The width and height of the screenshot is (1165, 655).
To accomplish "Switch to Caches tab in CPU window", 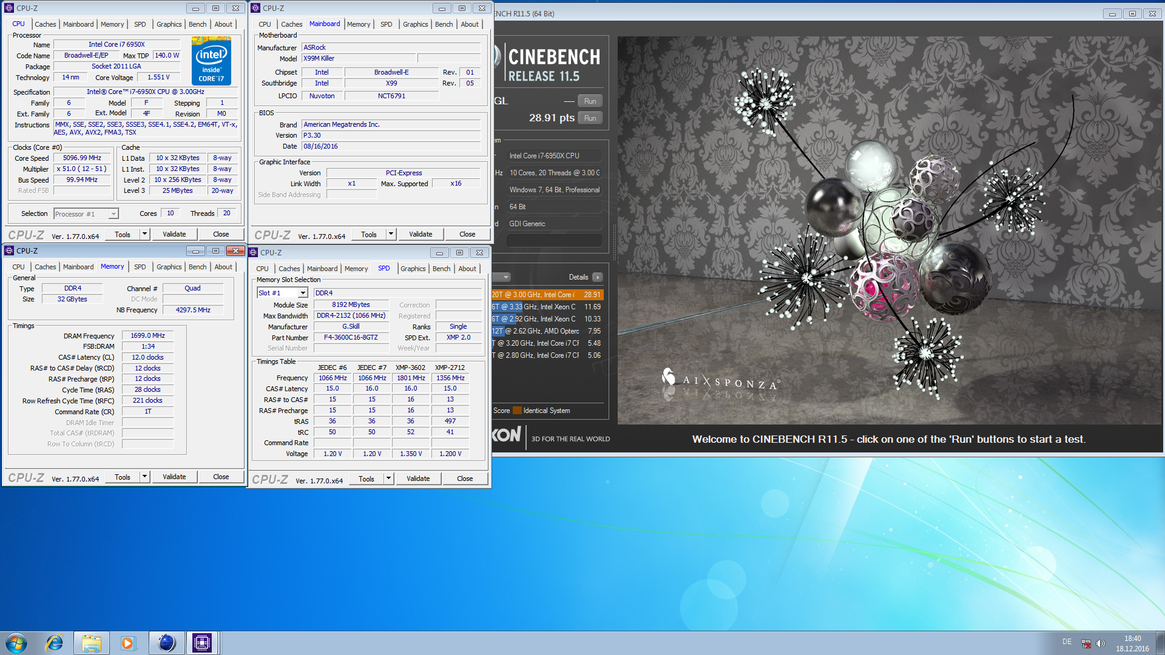I will [45, 24].
